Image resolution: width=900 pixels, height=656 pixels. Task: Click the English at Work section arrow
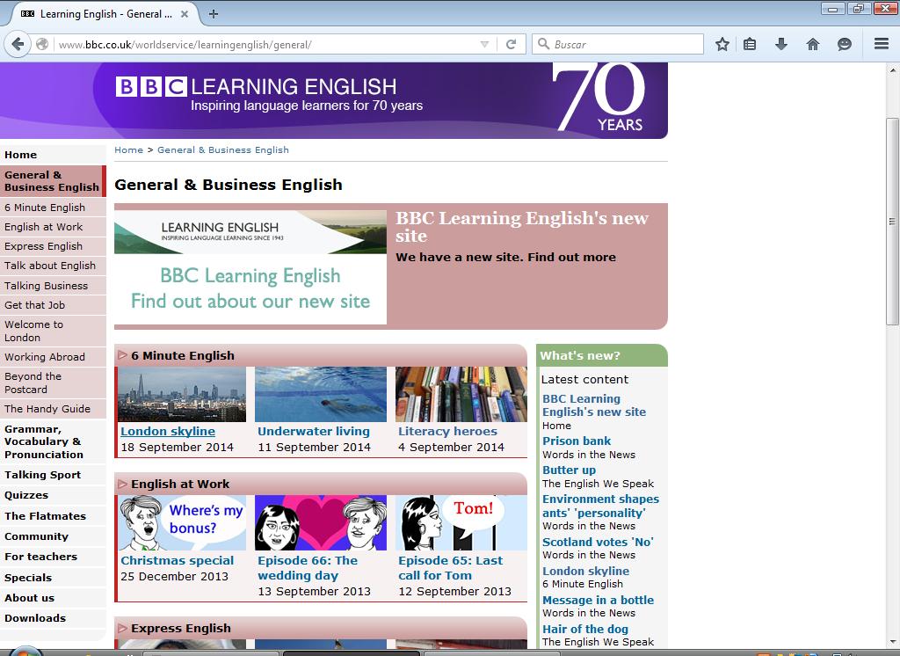pyautogui.click(x=122, y=484)
